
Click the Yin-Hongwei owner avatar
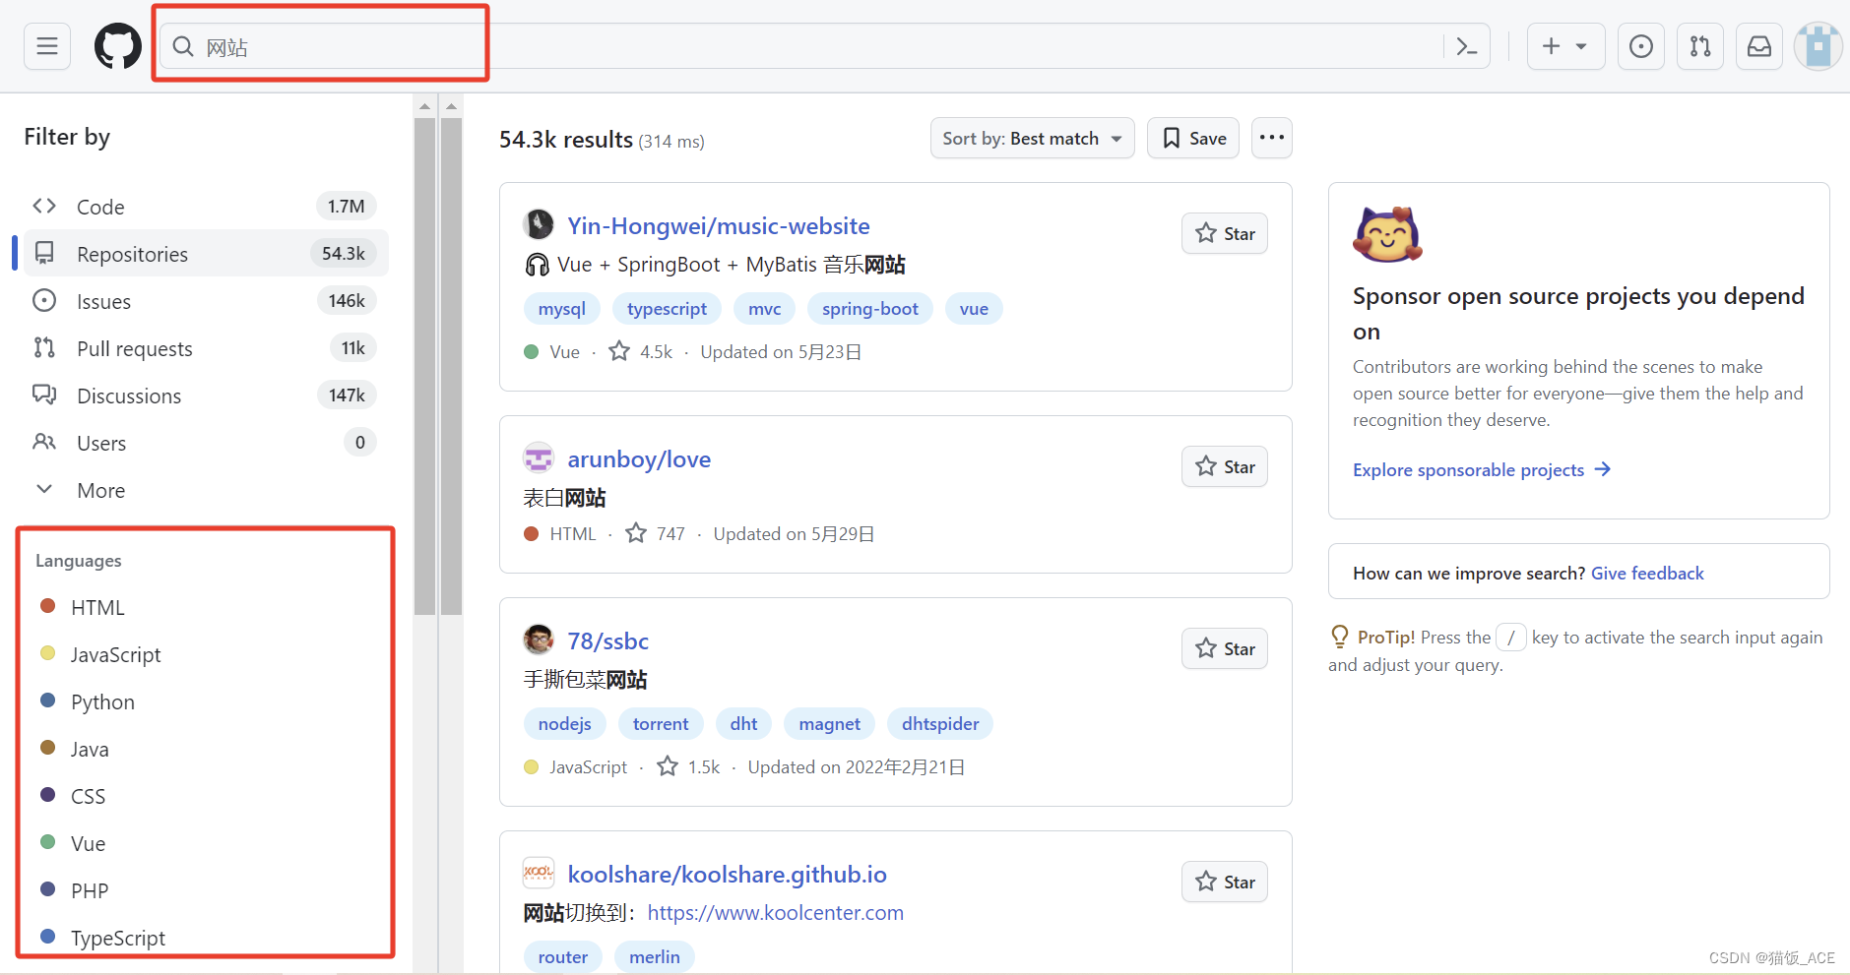(x=539, y=224)
